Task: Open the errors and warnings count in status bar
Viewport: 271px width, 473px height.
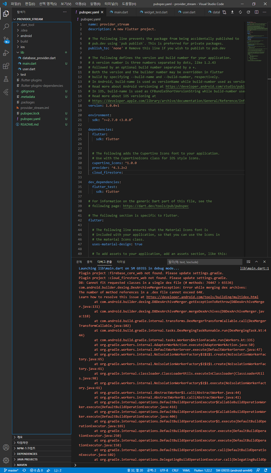Action: click(x=36, y=470)
